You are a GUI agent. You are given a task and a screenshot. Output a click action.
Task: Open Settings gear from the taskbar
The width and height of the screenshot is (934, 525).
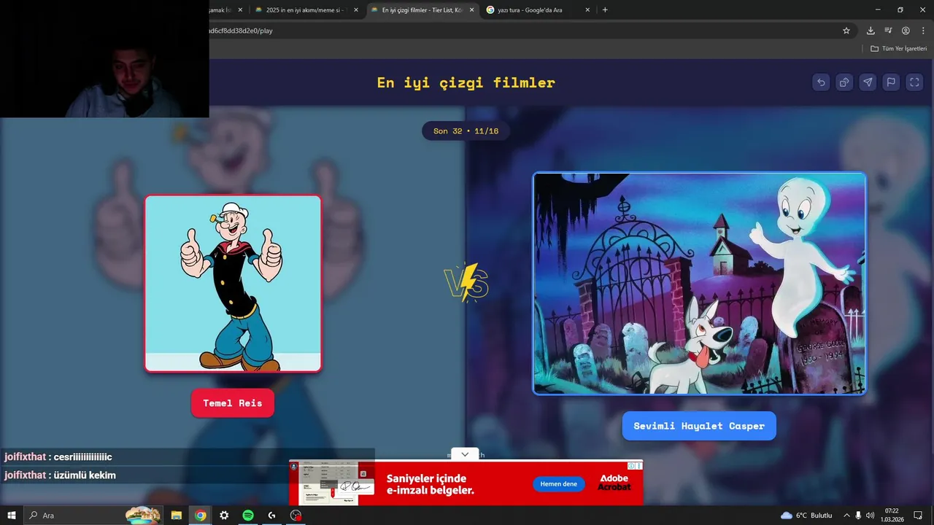click(x=224, y=516)
